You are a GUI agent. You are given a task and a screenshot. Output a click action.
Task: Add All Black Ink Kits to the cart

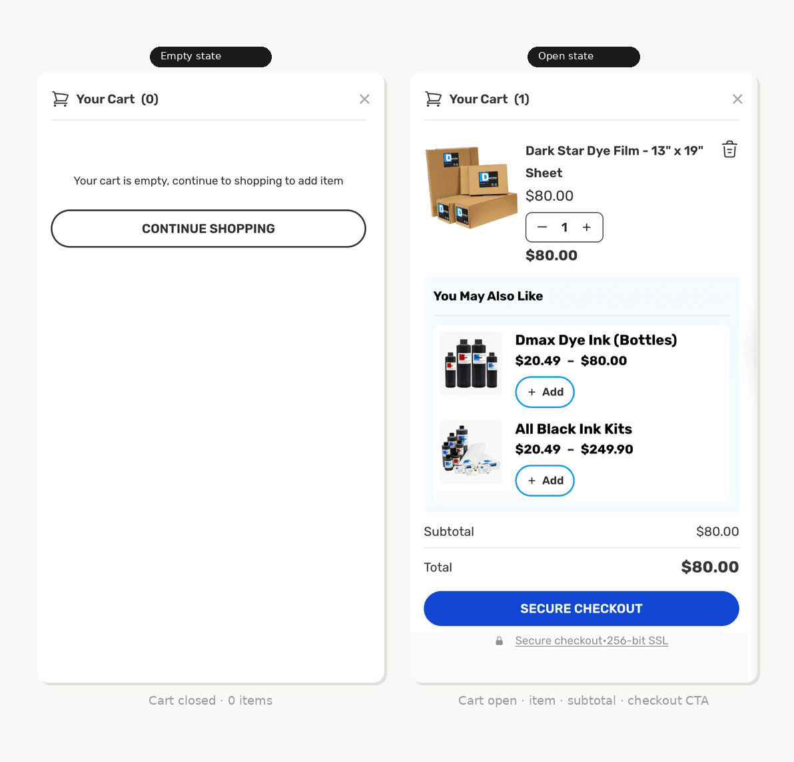(x=545, y=481)
